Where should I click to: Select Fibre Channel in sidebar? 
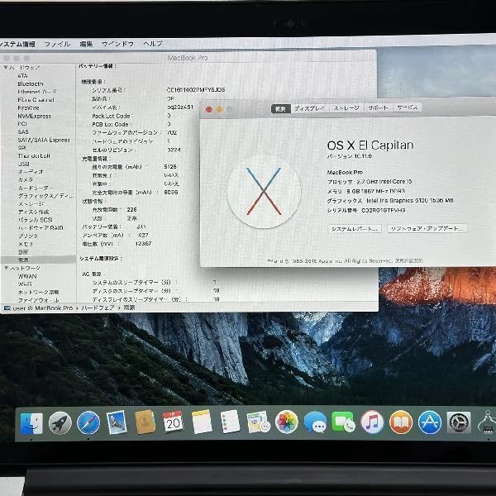point(36,100)
